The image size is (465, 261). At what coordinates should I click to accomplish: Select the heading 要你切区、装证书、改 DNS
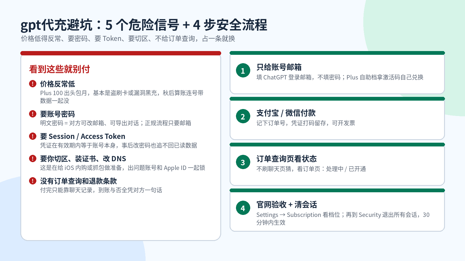83,159
